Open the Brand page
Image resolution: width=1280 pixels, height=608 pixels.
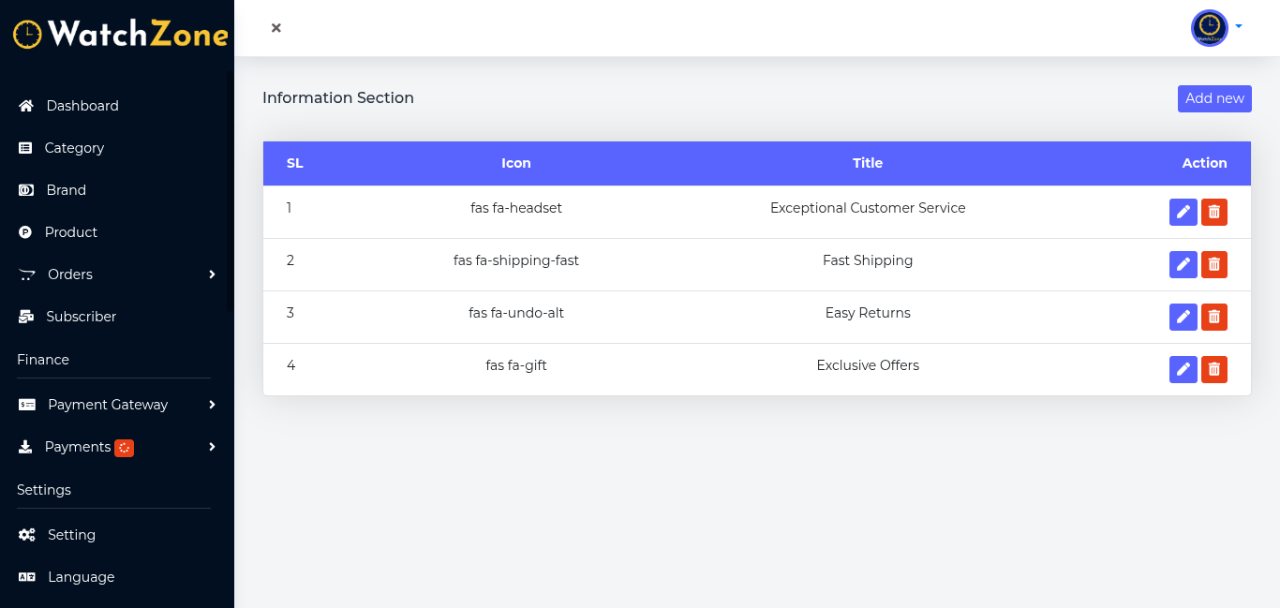66,190
